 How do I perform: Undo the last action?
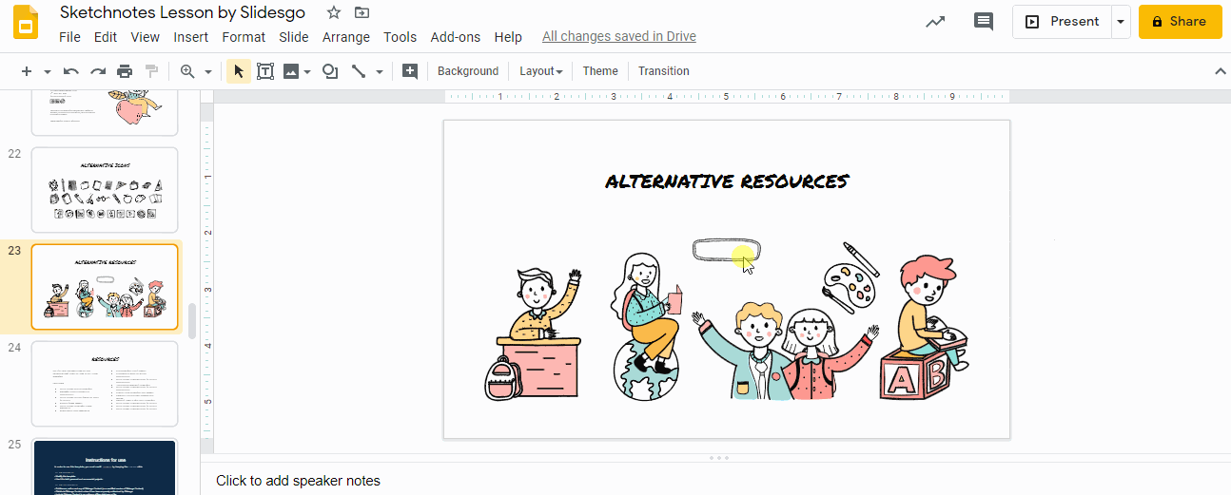point(70,71)
